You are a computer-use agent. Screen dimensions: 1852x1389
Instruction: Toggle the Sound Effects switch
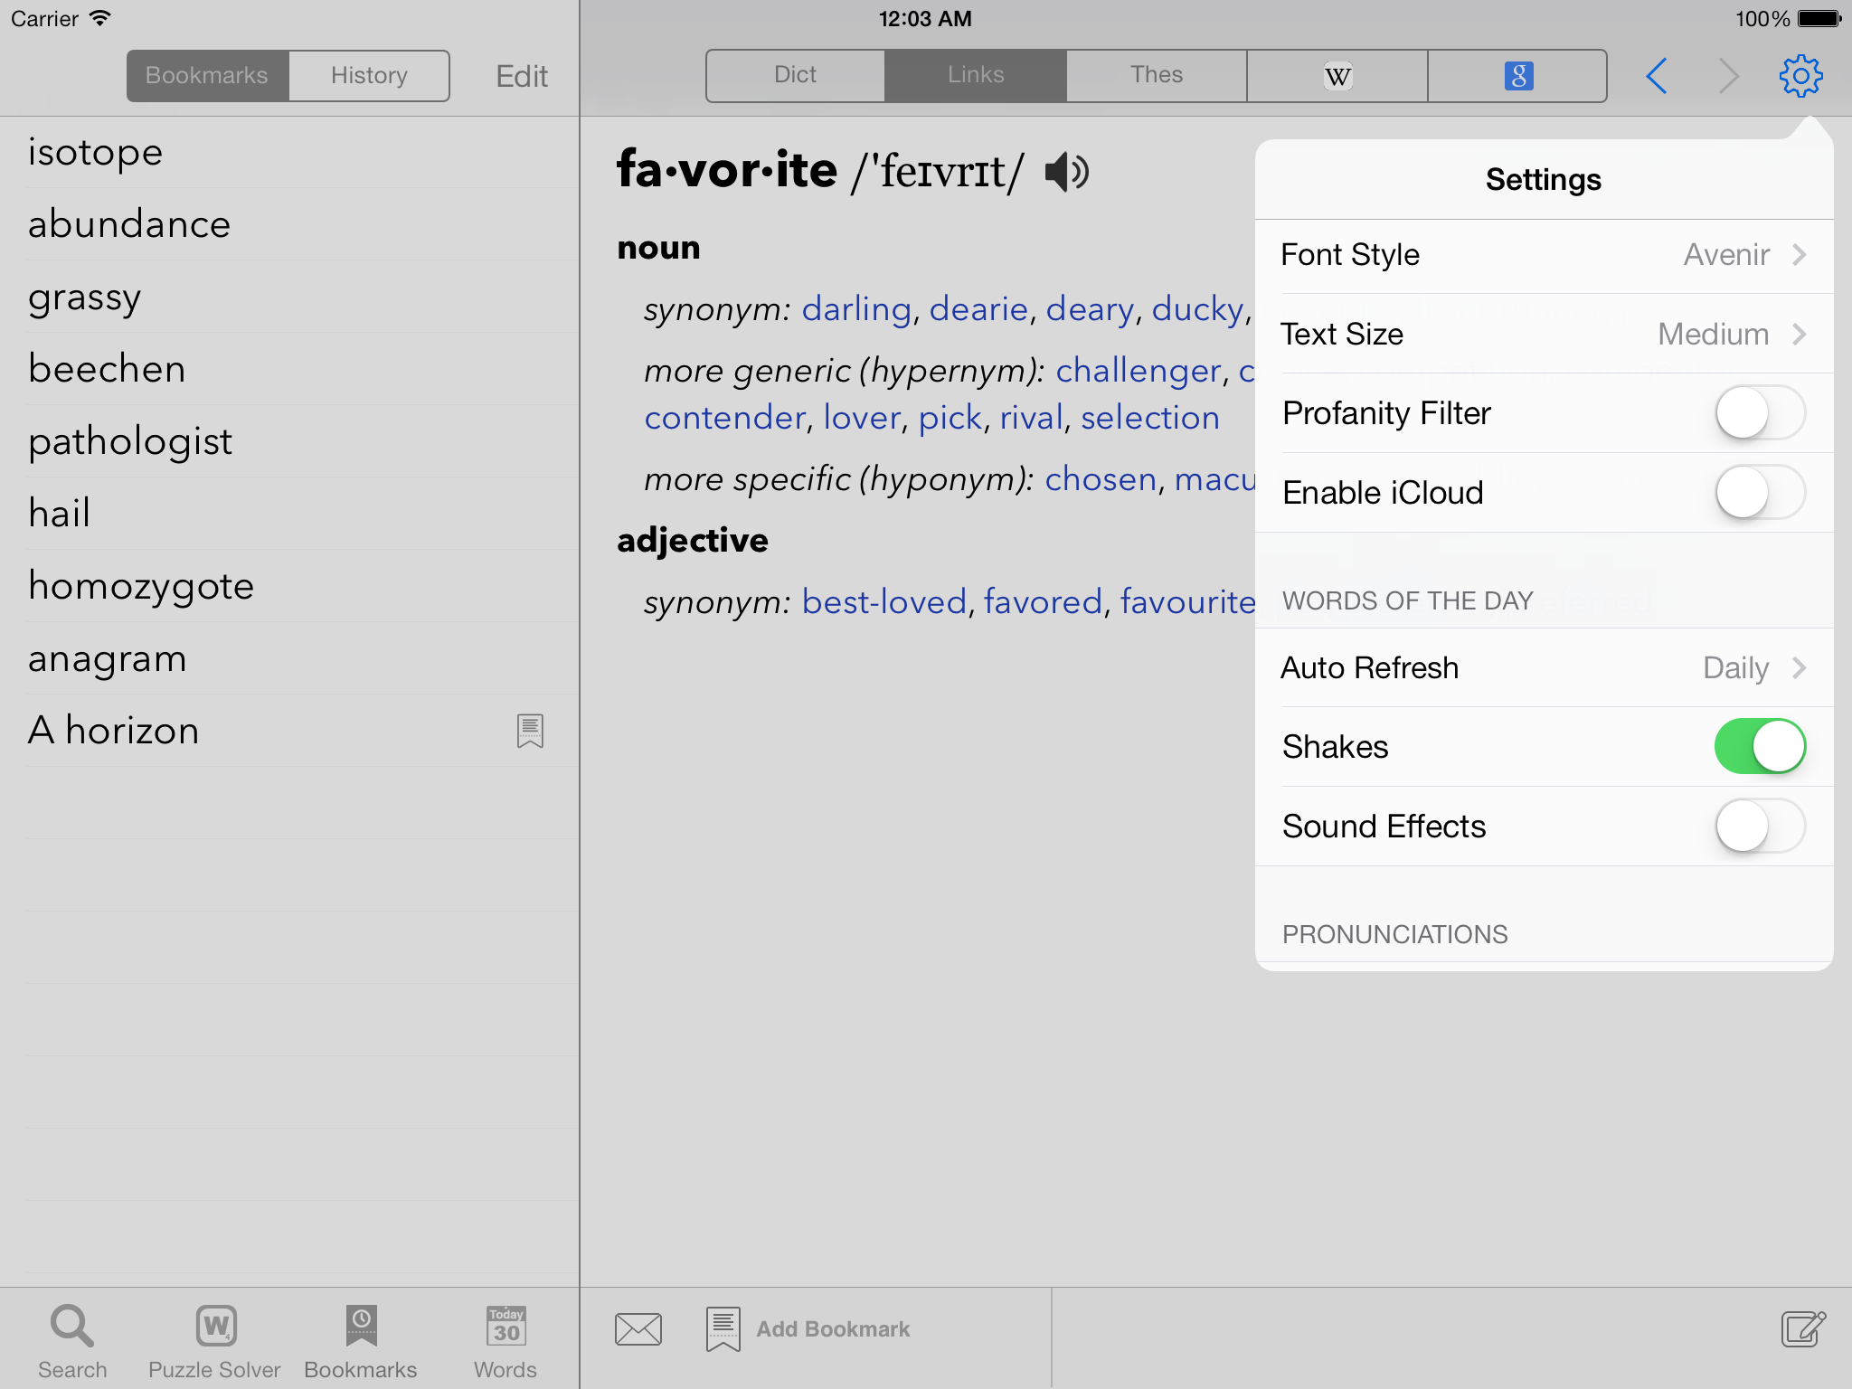coord(1760,827)
